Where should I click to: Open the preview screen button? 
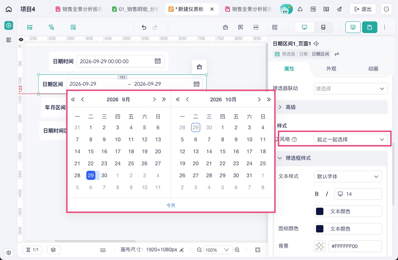353,27
